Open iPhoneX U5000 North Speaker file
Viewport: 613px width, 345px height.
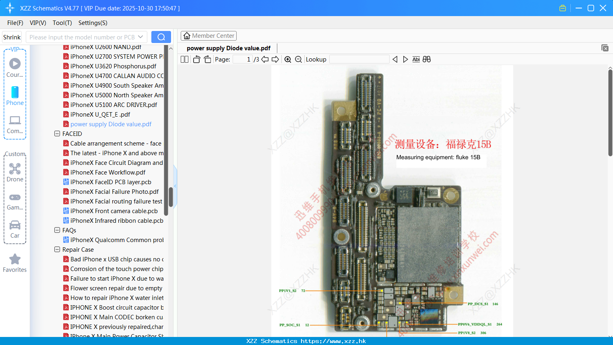coord(114,95)
